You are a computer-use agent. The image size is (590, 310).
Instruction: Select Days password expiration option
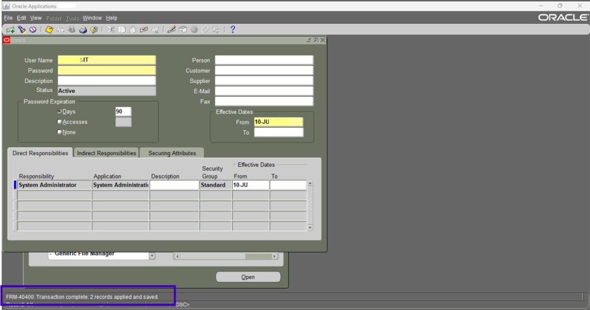(x=59, y=111)
